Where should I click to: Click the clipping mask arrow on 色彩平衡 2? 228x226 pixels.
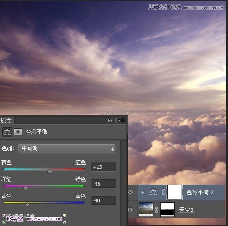coord(143,192)
